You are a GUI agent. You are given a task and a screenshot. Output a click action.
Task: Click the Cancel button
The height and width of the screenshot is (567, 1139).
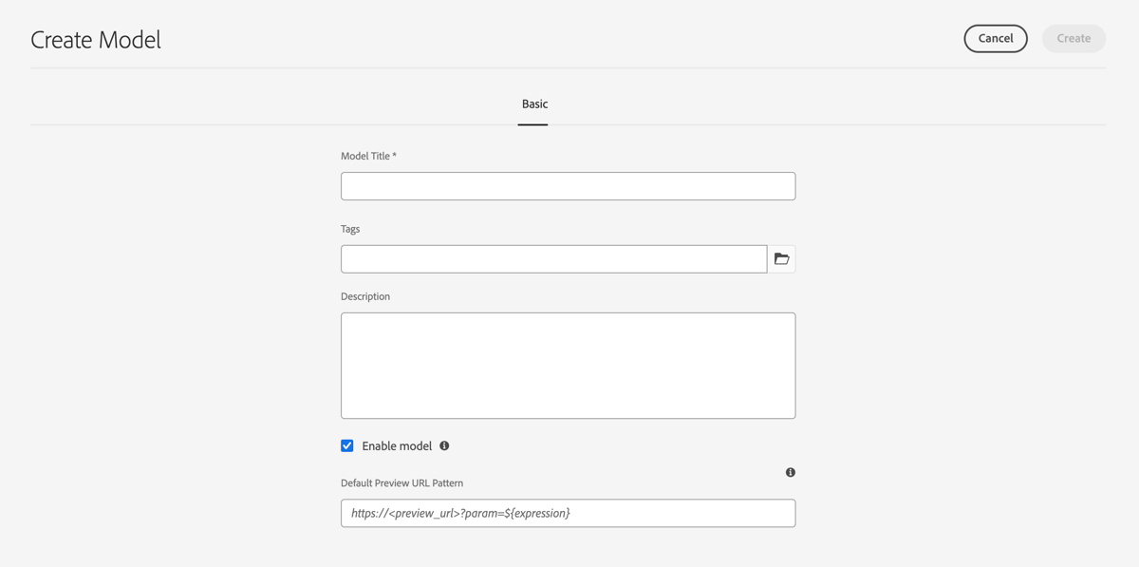995,38
